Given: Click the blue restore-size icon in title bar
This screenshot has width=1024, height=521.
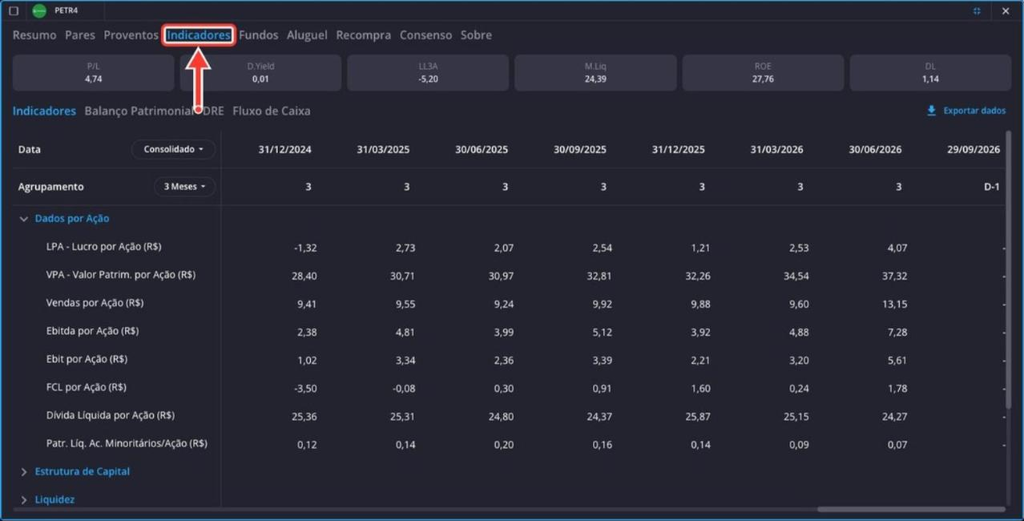Looking at the screenshot, I should (977, 11).
